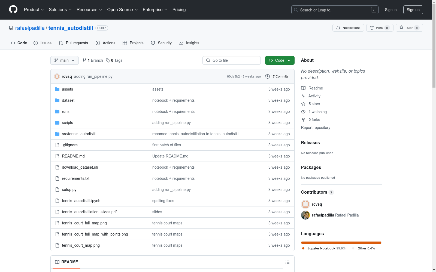Click Report repository link
Viewport: 436px width, 272px height.
[x=316, y=128]
